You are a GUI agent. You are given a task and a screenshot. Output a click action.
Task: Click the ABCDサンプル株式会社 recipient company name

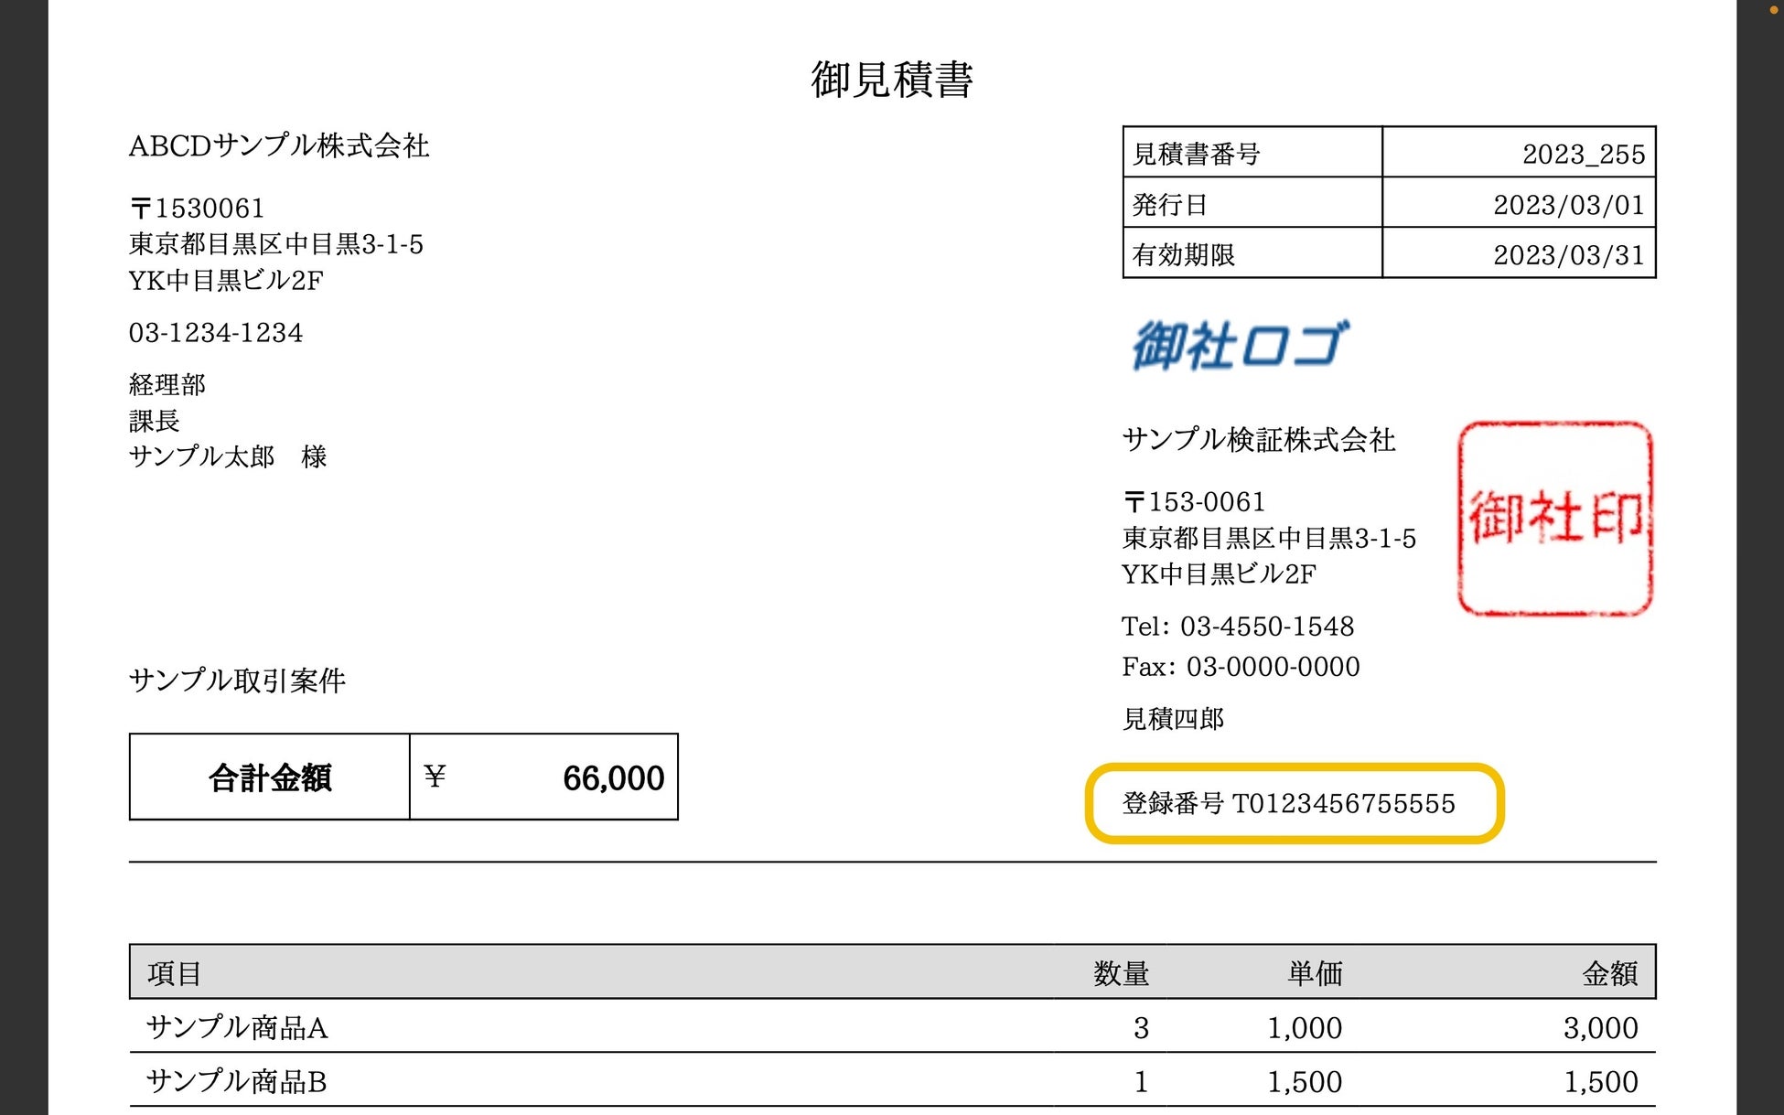pos(279,145)
